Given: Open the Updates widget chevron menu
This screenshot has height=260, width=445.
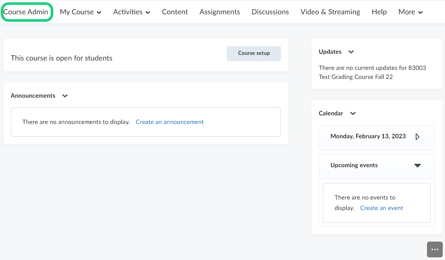Looking at the screenshot, I should pyautogui.click(x=351, y=52).
